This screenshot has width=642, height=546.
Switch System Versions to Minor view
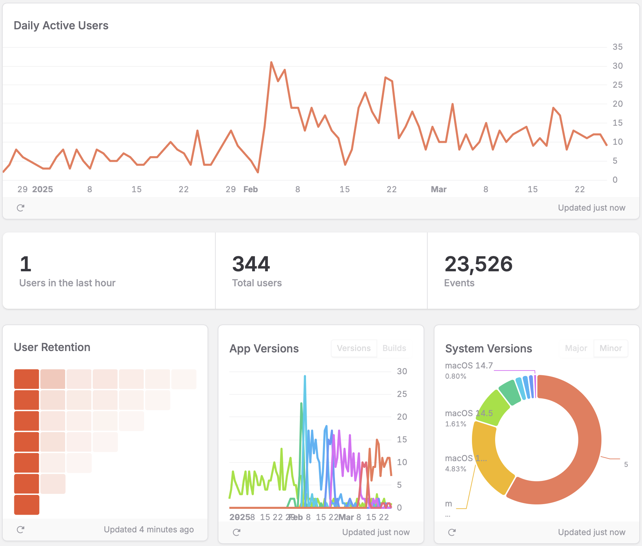[611, 348]
